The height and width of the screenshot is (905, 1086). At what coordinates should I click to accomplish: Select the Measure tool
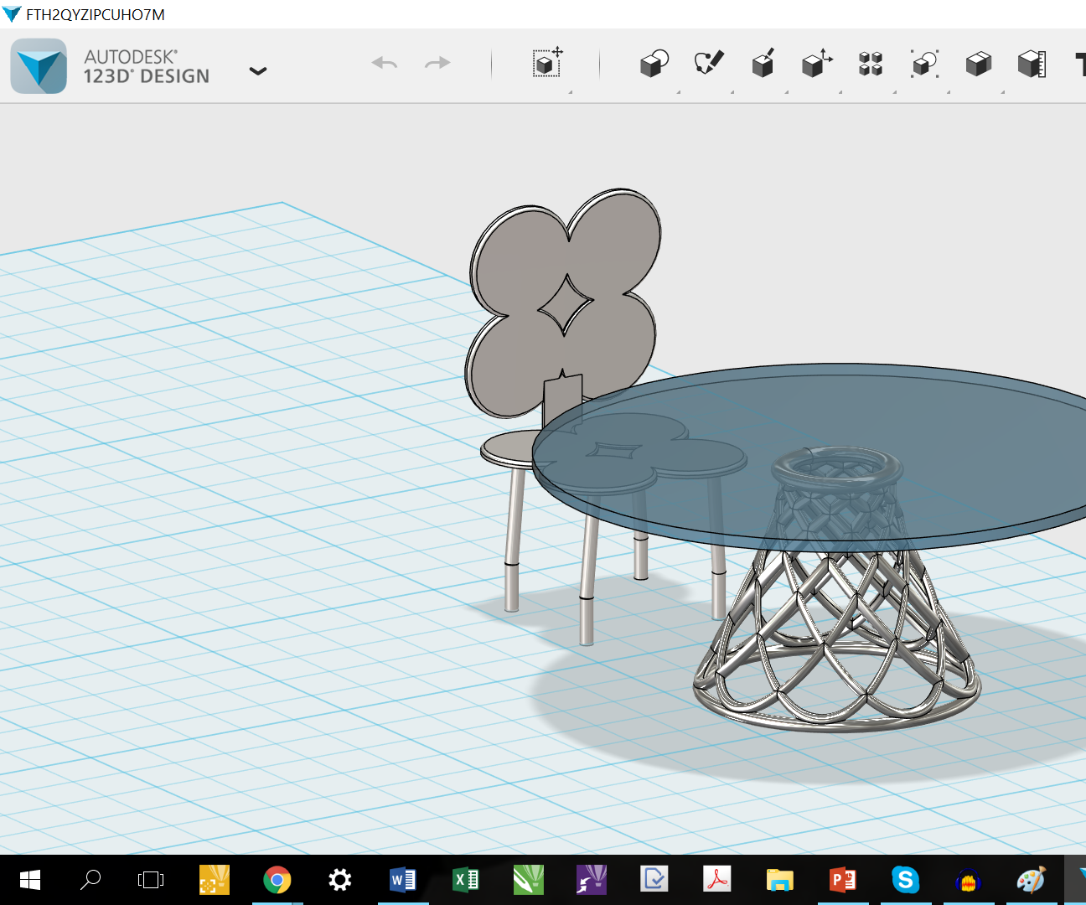[x=1032, y=64]
